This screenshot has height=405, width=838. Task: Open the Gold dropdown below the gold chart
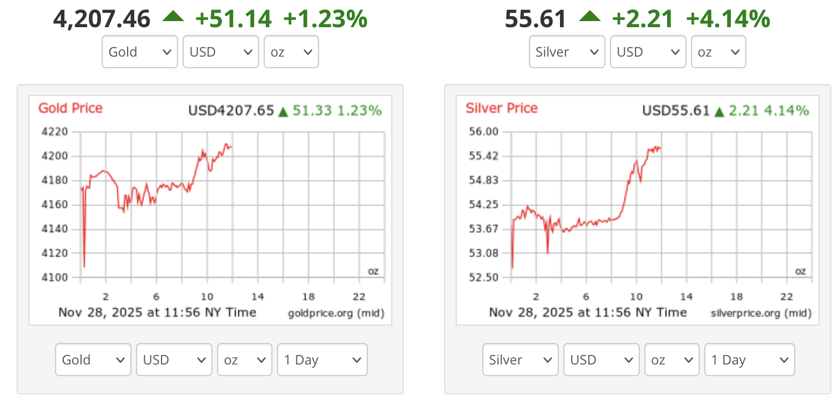[x=93, y=360]
